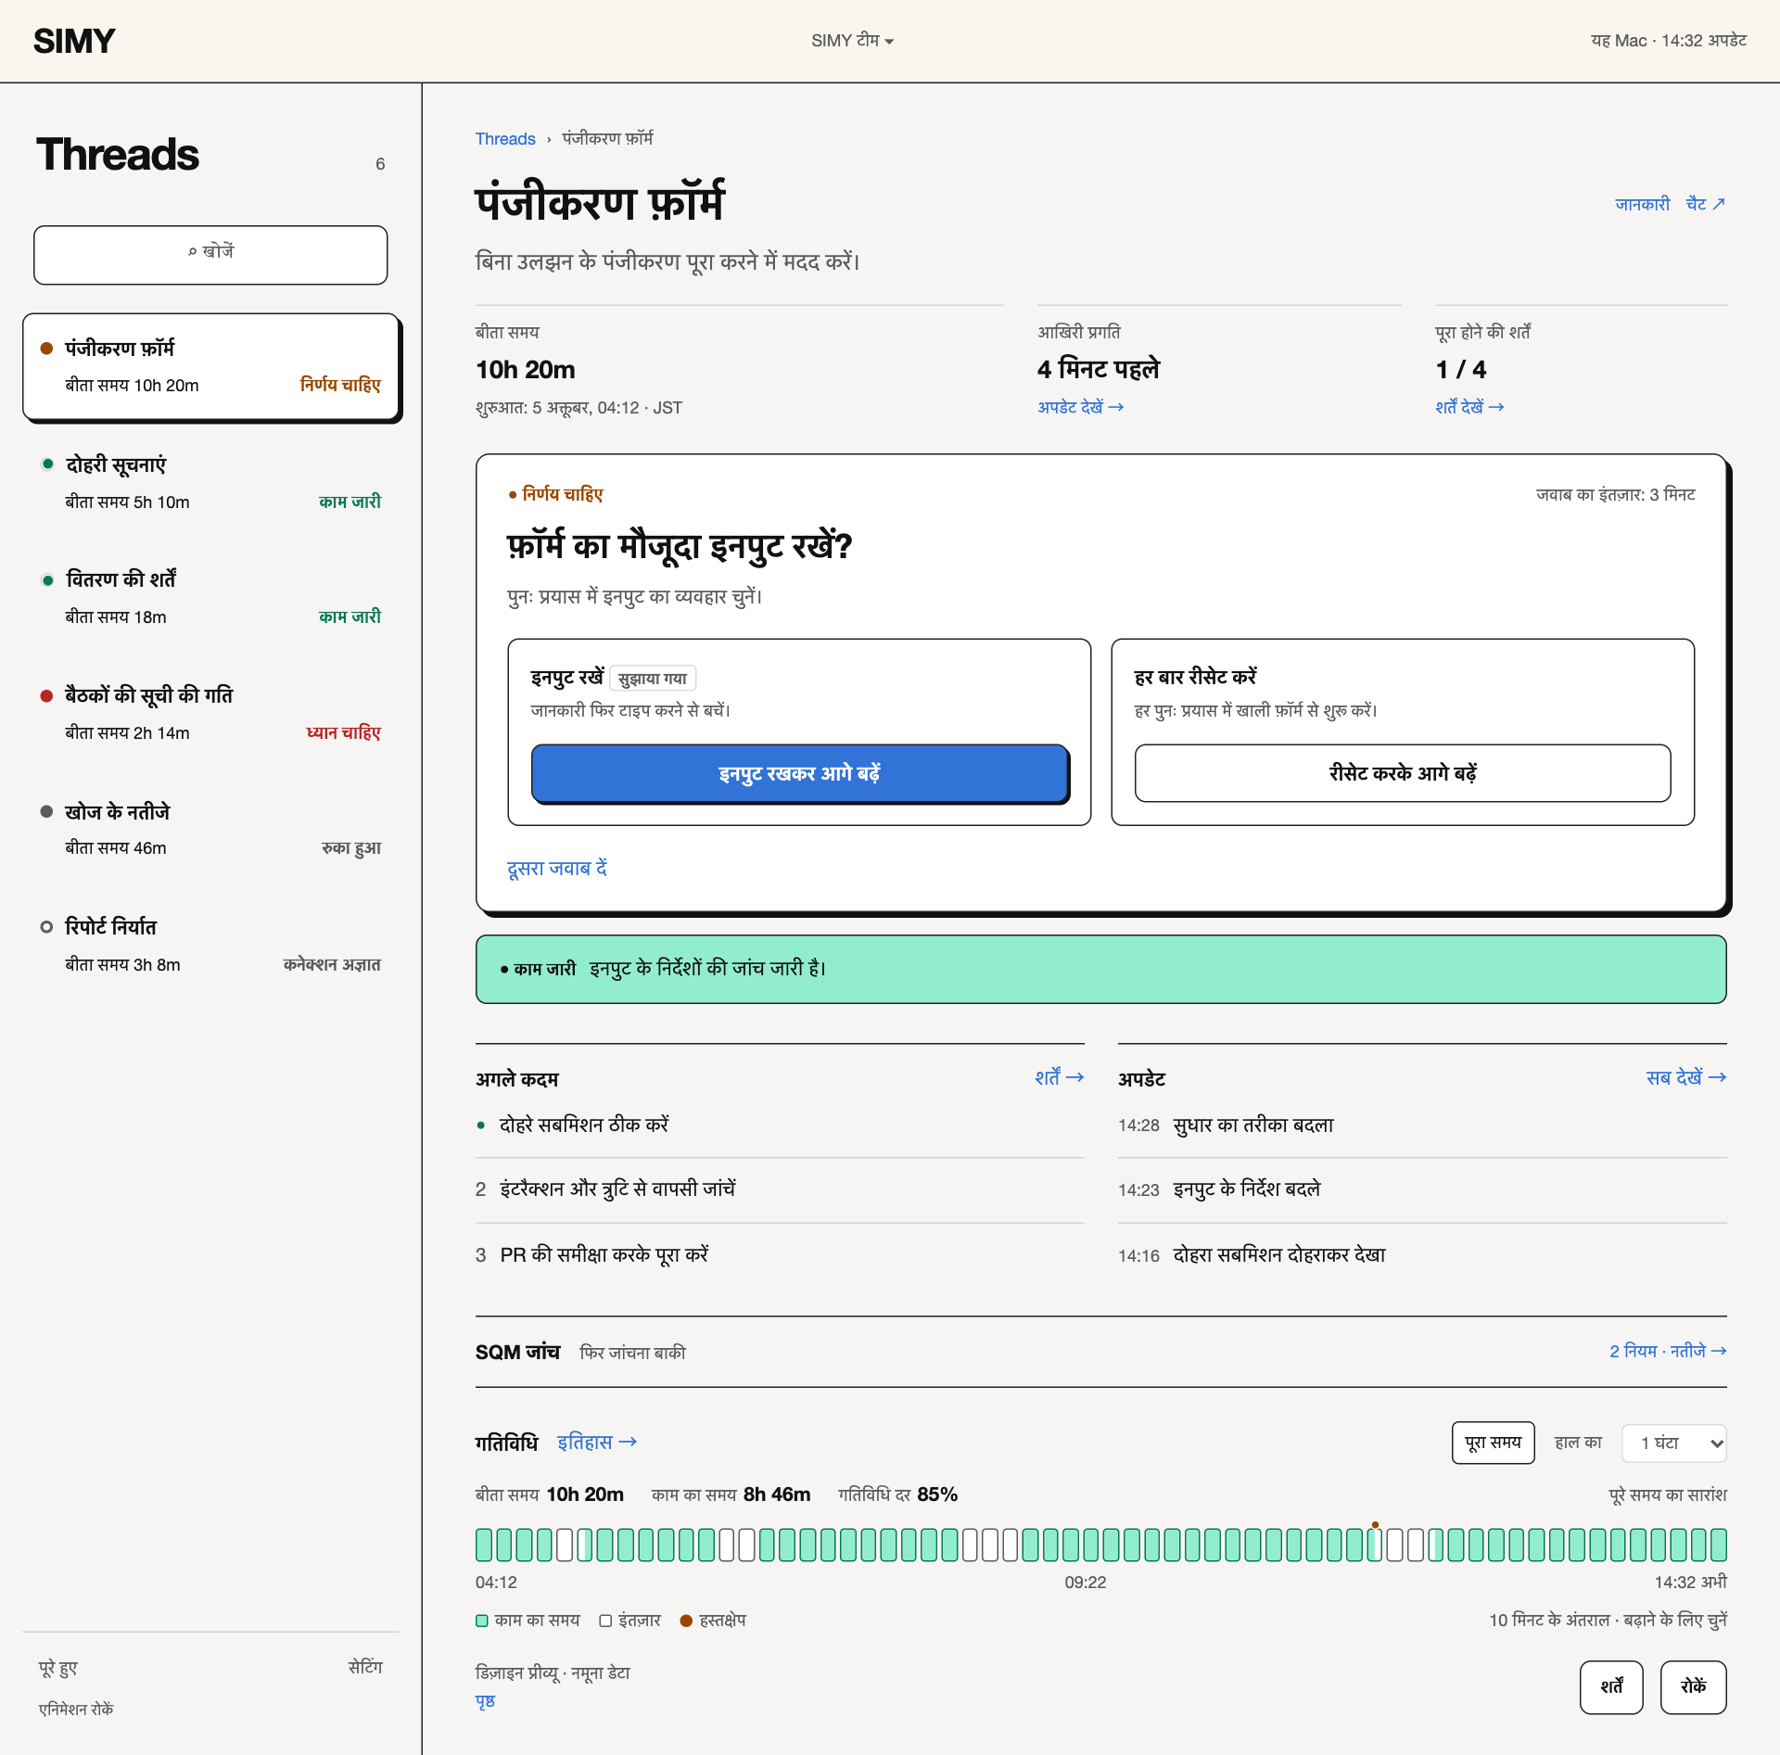Click रीसेट करके आगे बढ़ें button

(x=1403, y=773)
